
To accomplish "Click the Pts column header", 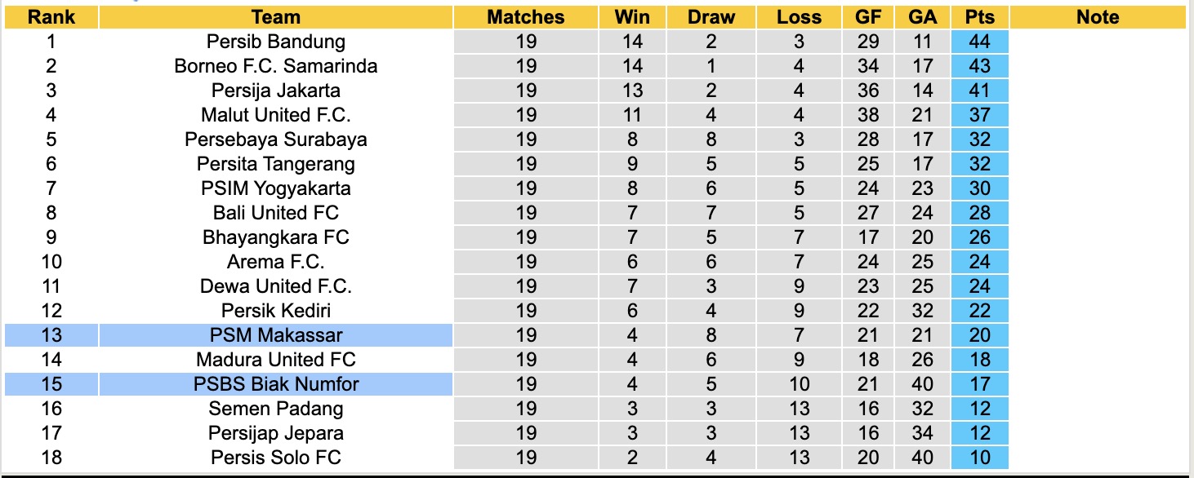I will click(x=979, y=17).
